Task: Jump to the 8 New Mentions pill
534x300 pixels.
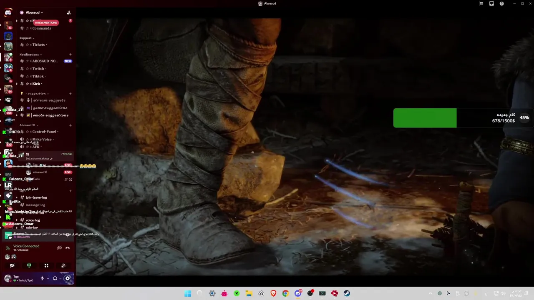Action: point(46,22)
